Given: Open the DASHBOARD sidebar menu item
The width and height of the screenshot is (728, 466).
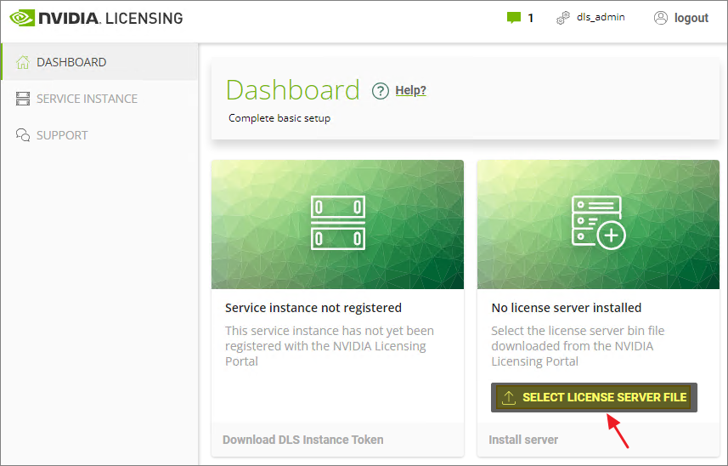Looking at the screenshot, I should (x=71, y=62).
